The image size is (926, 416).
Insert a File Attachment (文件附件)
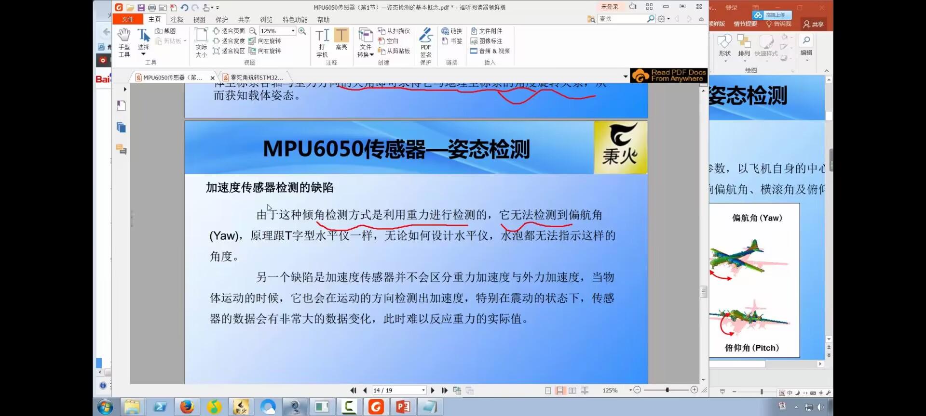pos(486,31)
